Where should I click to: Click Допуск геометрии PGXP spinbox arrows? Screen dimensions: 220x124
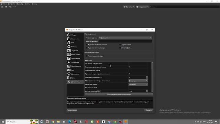pyautogui.click(x=147, y=91)
